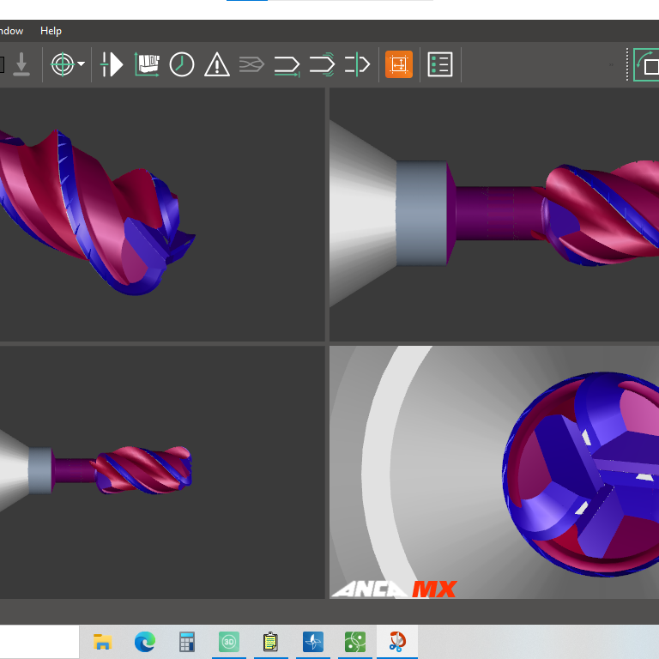This screenshot has height=659, width=659.
Task: Expand the dropdown arrow beside the crosshair icon
Action: [x=82, y=64]
